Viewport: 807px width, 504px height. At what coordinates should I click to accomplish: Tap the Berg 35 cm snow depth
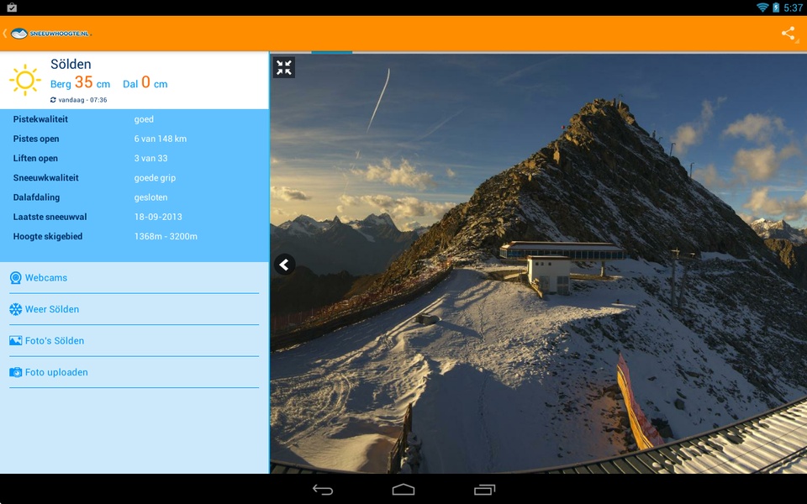pos(81,82)
